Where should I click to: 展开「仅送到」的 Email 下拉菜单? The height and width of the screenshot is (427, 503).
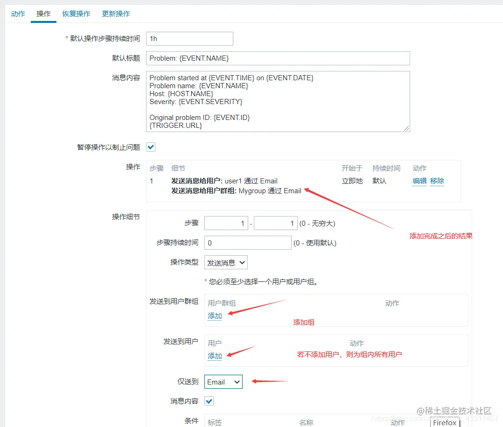coord(223,381)
